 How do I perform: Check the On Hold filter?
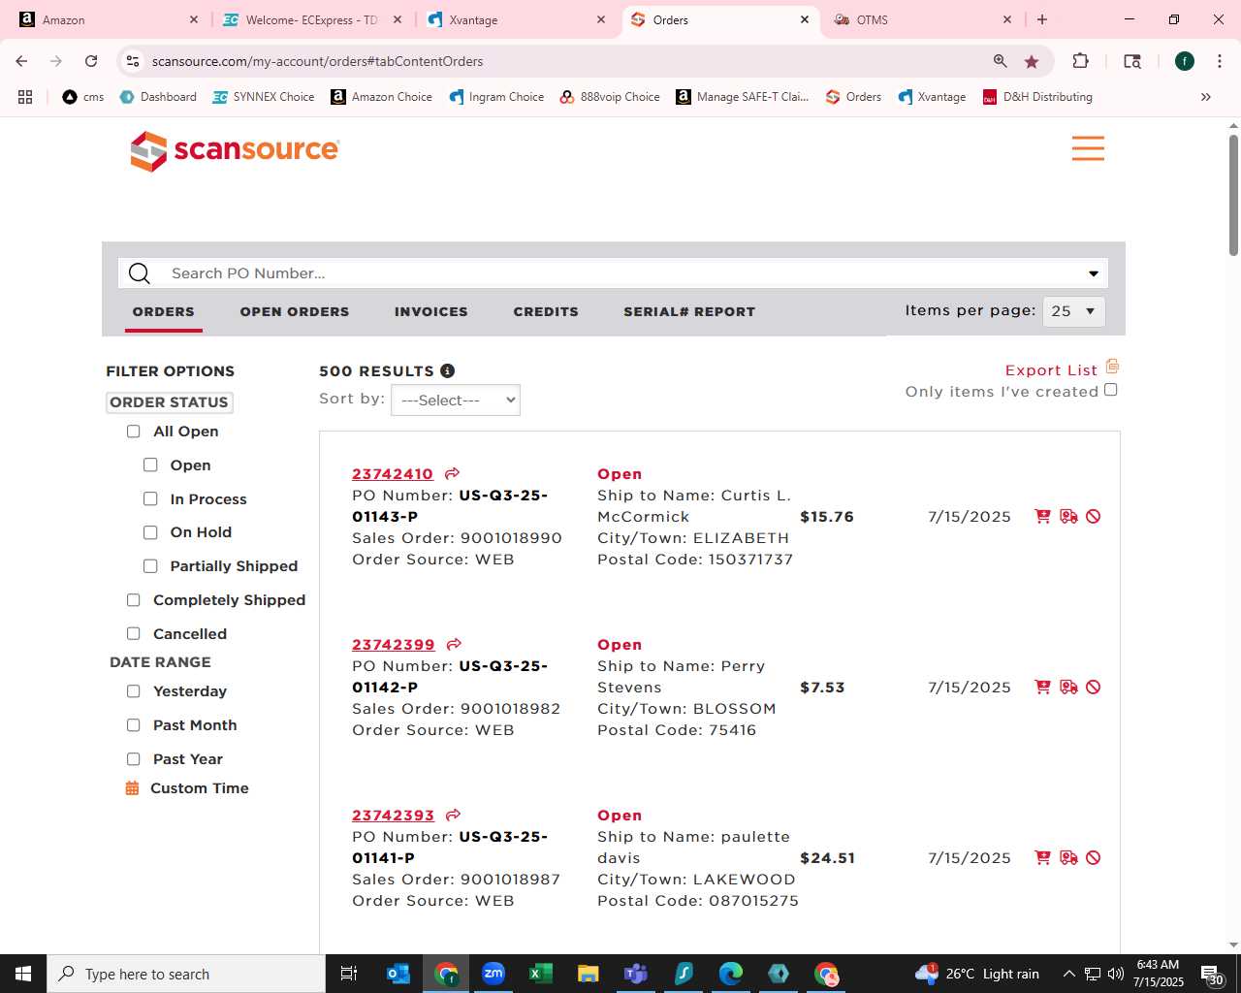coord(150,532)
